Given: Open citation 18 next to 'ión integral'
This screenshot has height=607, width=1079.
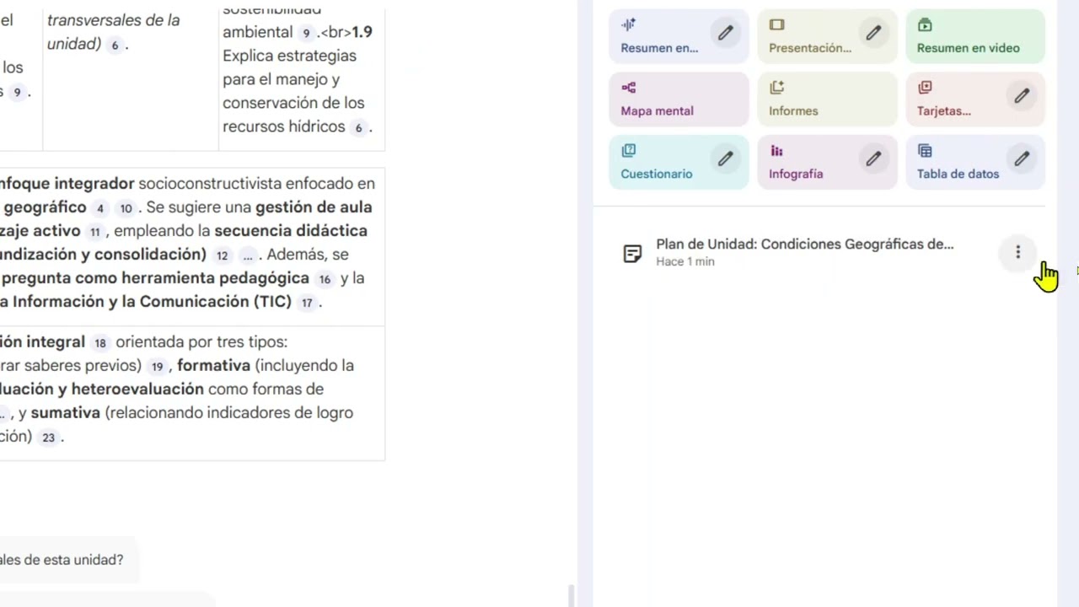Looking at the screenshot, I should point(100,343).
